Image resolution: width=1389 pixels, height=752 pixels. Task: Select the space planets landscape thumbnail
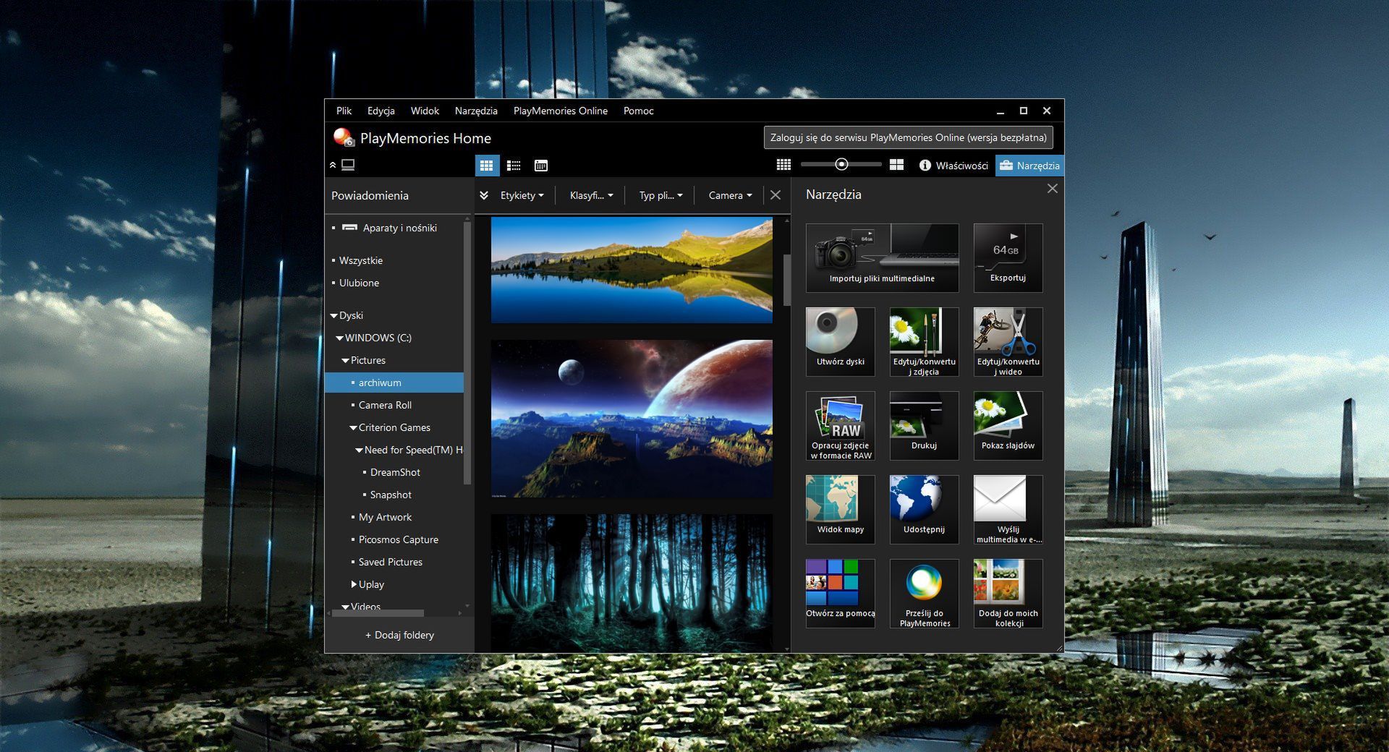(x=632, y=419)
